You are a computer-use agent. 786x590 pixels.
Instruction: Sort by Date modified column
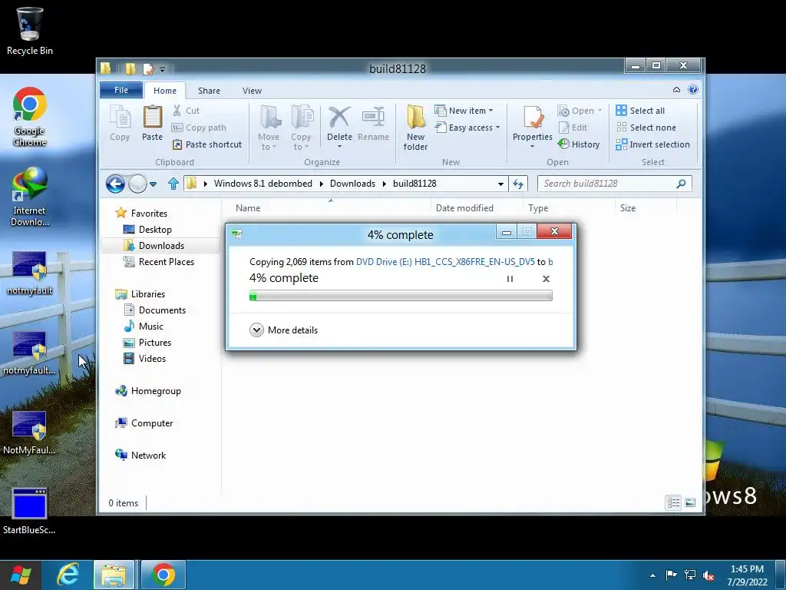coord(477,207)
